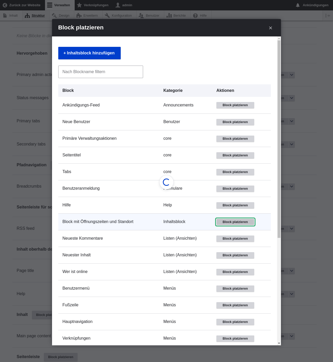Place the Ankündigungs-Feed block
The width and height of the screenshot is (333, 362).
[x=235, y=105]
